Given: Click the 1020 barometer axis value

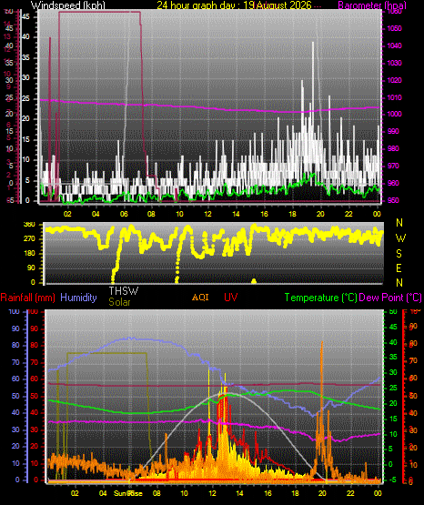Looking at the screenshot, I should [394, 80].
